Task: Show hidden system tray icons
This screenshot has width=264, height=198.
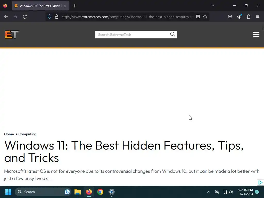Action: coord(208,192)
